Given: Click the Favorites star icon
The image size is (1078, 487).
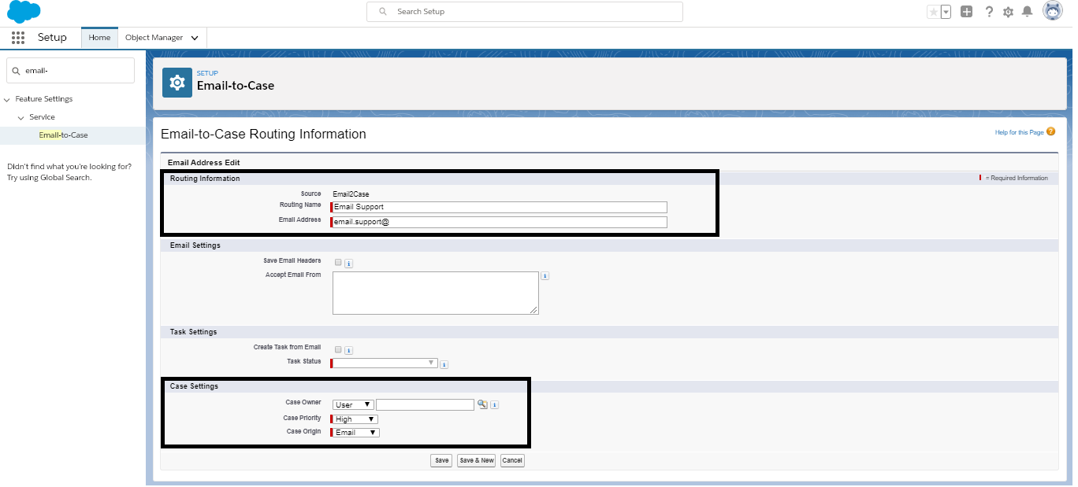Looking at the screenshot, I should tap(933, 12).
